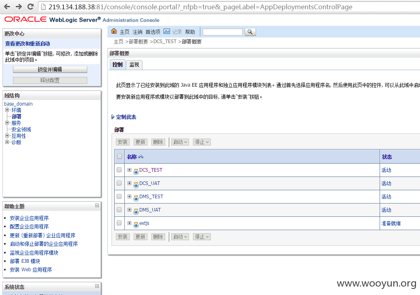Viewport: 420px width, 295px height.
Task: Click 注销 in the top toolbar
Action: tap(137, 32)
